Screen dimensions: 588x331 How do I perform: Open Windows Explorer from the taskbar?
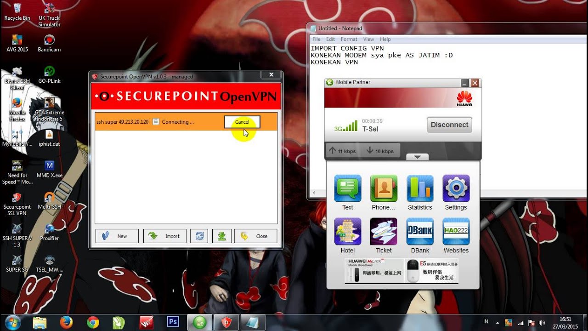pos(40,322)
